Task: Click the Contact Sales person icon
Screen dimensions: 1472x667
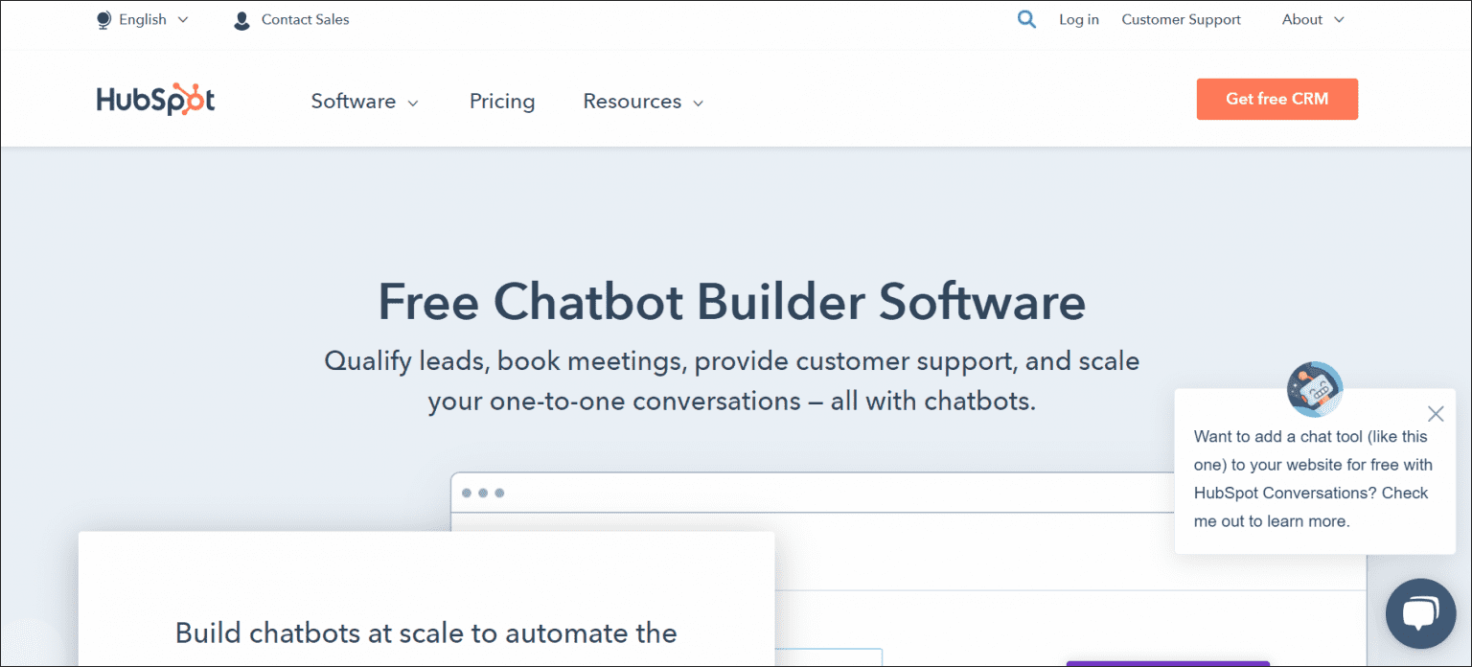Action: pyautogui.click(x=241, y=20)
